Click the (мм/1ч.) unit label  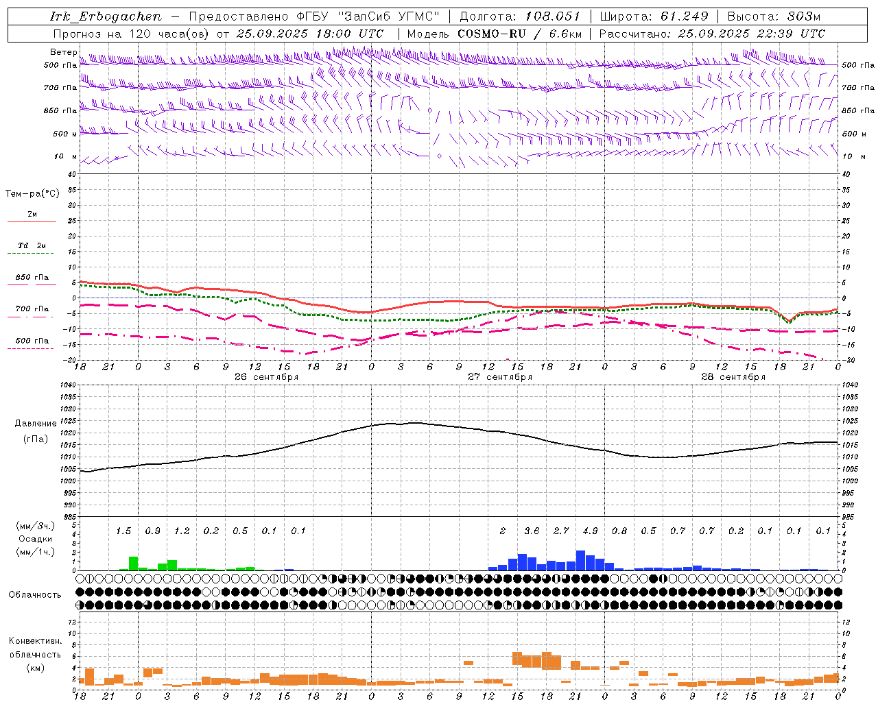coord(36,552)
